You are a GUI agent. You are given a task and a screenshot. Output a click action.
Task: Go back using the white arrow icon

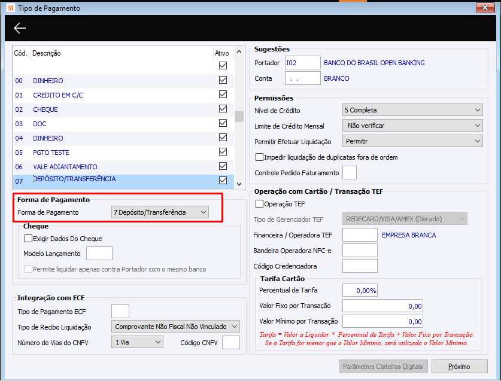tap(20, 28)
